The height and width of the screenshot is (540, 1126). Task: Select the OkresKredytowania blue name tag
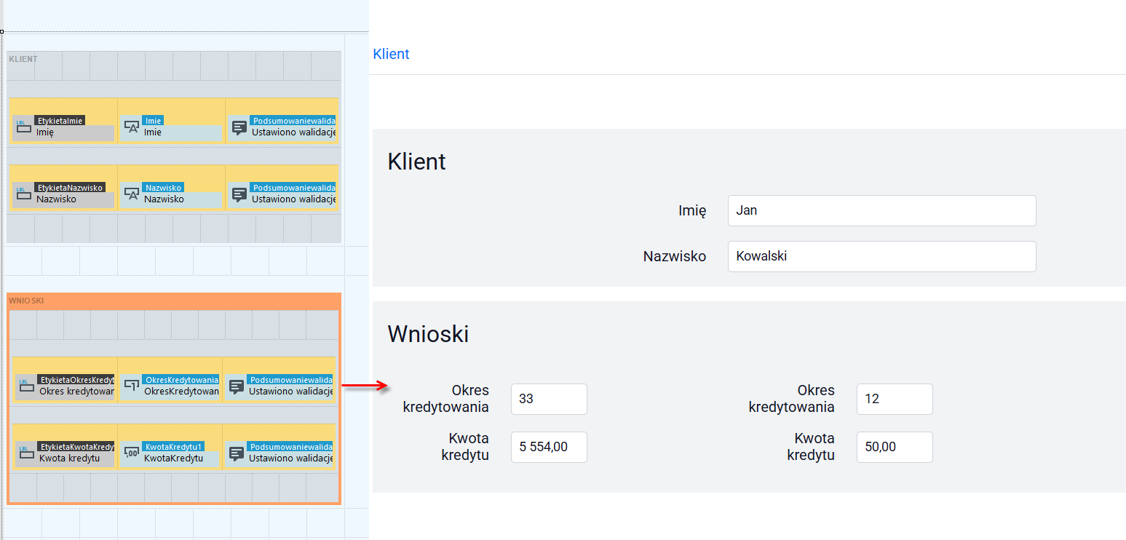181,379
